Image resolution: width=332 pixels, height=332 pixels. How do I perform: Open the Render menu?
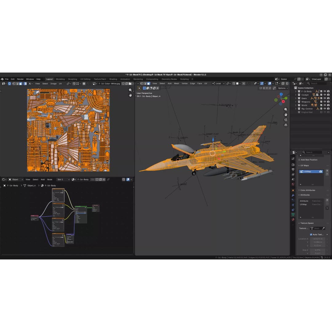pyautogui.click(x=20, y=79)
